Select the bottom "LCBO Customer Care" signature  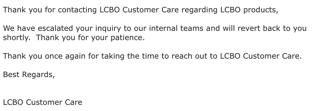(43, 102)
